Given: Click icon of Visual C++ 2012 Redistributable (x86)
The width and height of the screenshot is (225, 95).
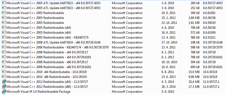Looking at the screenshot, I should pos(4,87).
